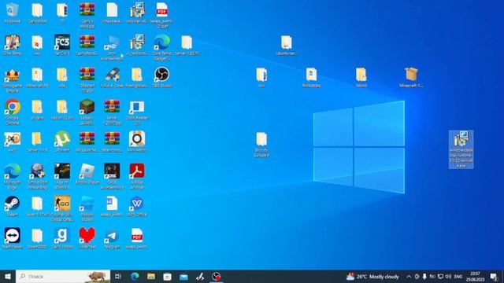Launch Core Temp thermometer shortcut
The width and height of the screenshot is (504, 283).
[x=13, y=45]
